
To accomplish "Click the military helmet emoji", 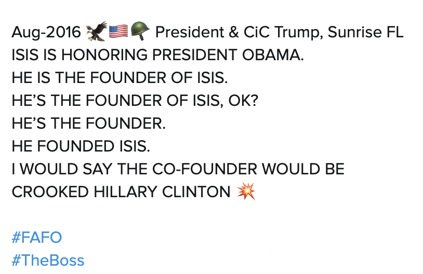I will (x=139, y=32).
